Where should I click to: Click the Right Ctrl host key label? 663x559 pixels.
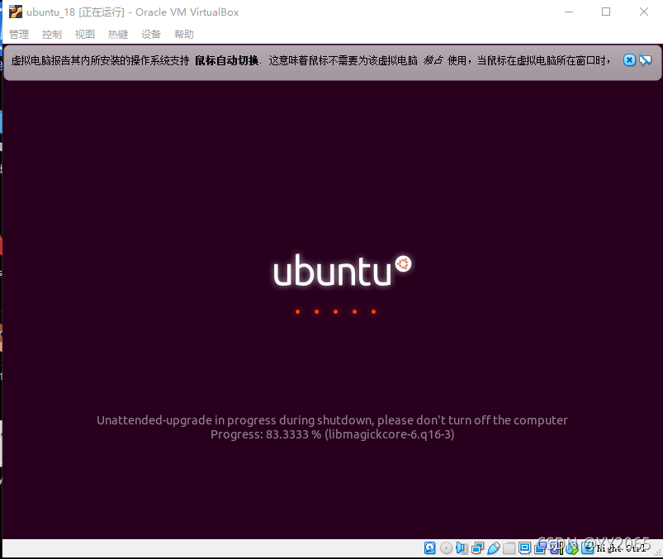coord(621,548)
